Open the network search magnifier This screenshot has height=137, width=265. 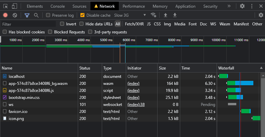click(36, 15)
